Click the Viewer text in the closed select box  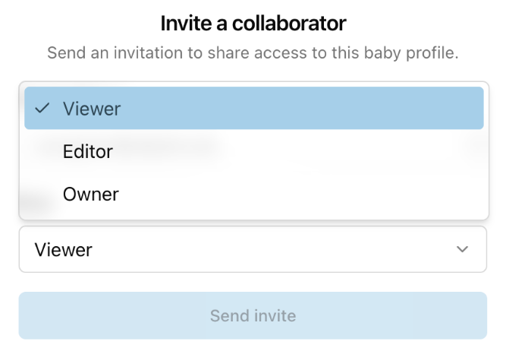tap(64, 249)
